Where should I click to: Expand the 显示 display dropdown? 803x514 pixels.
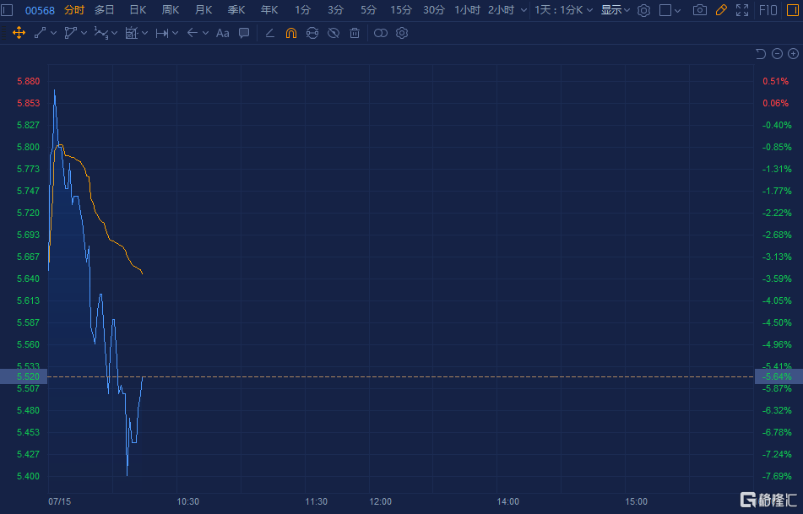pyautogui.click(x=615, y=10)
